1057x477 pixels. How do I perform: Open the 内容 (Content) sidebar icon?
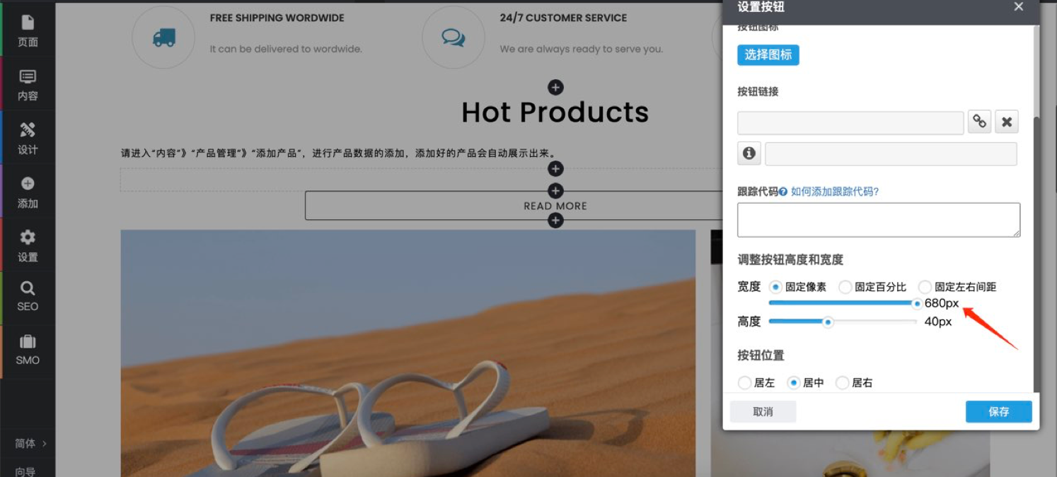point(28,84)
